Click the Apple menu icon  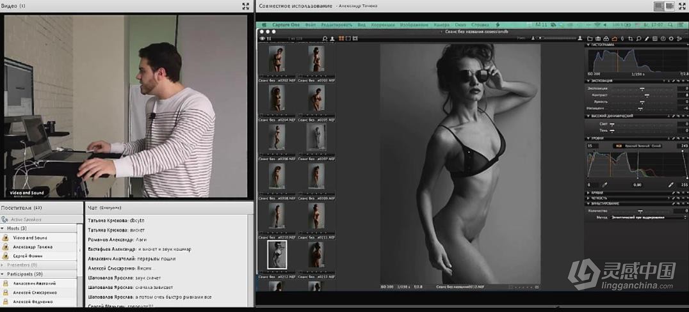[264, 25]
